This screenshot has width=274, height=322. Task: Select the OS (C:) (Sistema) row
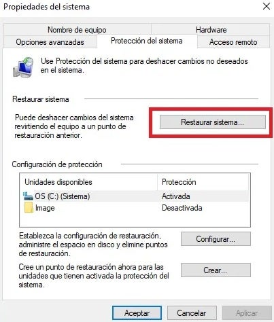135,196
